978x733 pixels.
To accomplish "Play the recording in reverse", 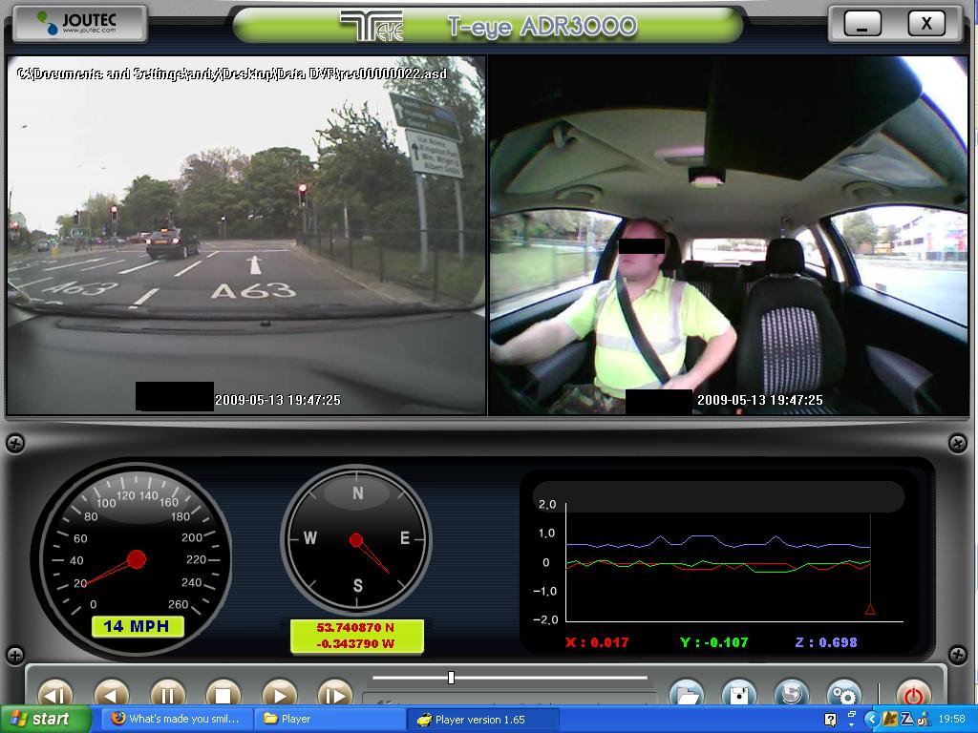I will point(112,695).
